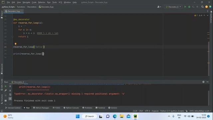The image size is (213, 120).
Task: Click the Decorators breadcrumb folder
Action: click(32, 7)
